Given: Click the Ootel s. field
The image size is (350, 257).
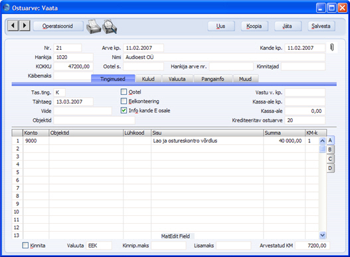Looking at the screenshot, I should (x=143, y=66).
